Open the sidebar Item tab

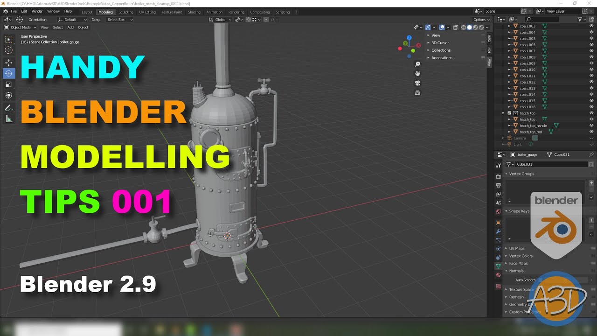[489, 38]
